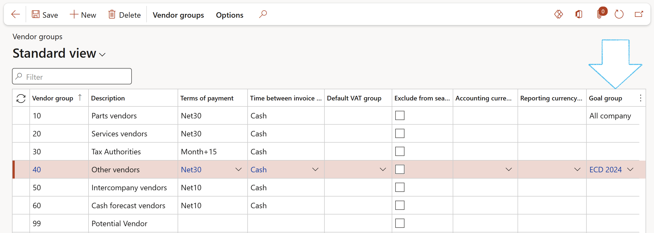Image resolution: width=654 pixels, height=233 pixels.
Task: Open the Office integration icon
Action: coord(579,14)
